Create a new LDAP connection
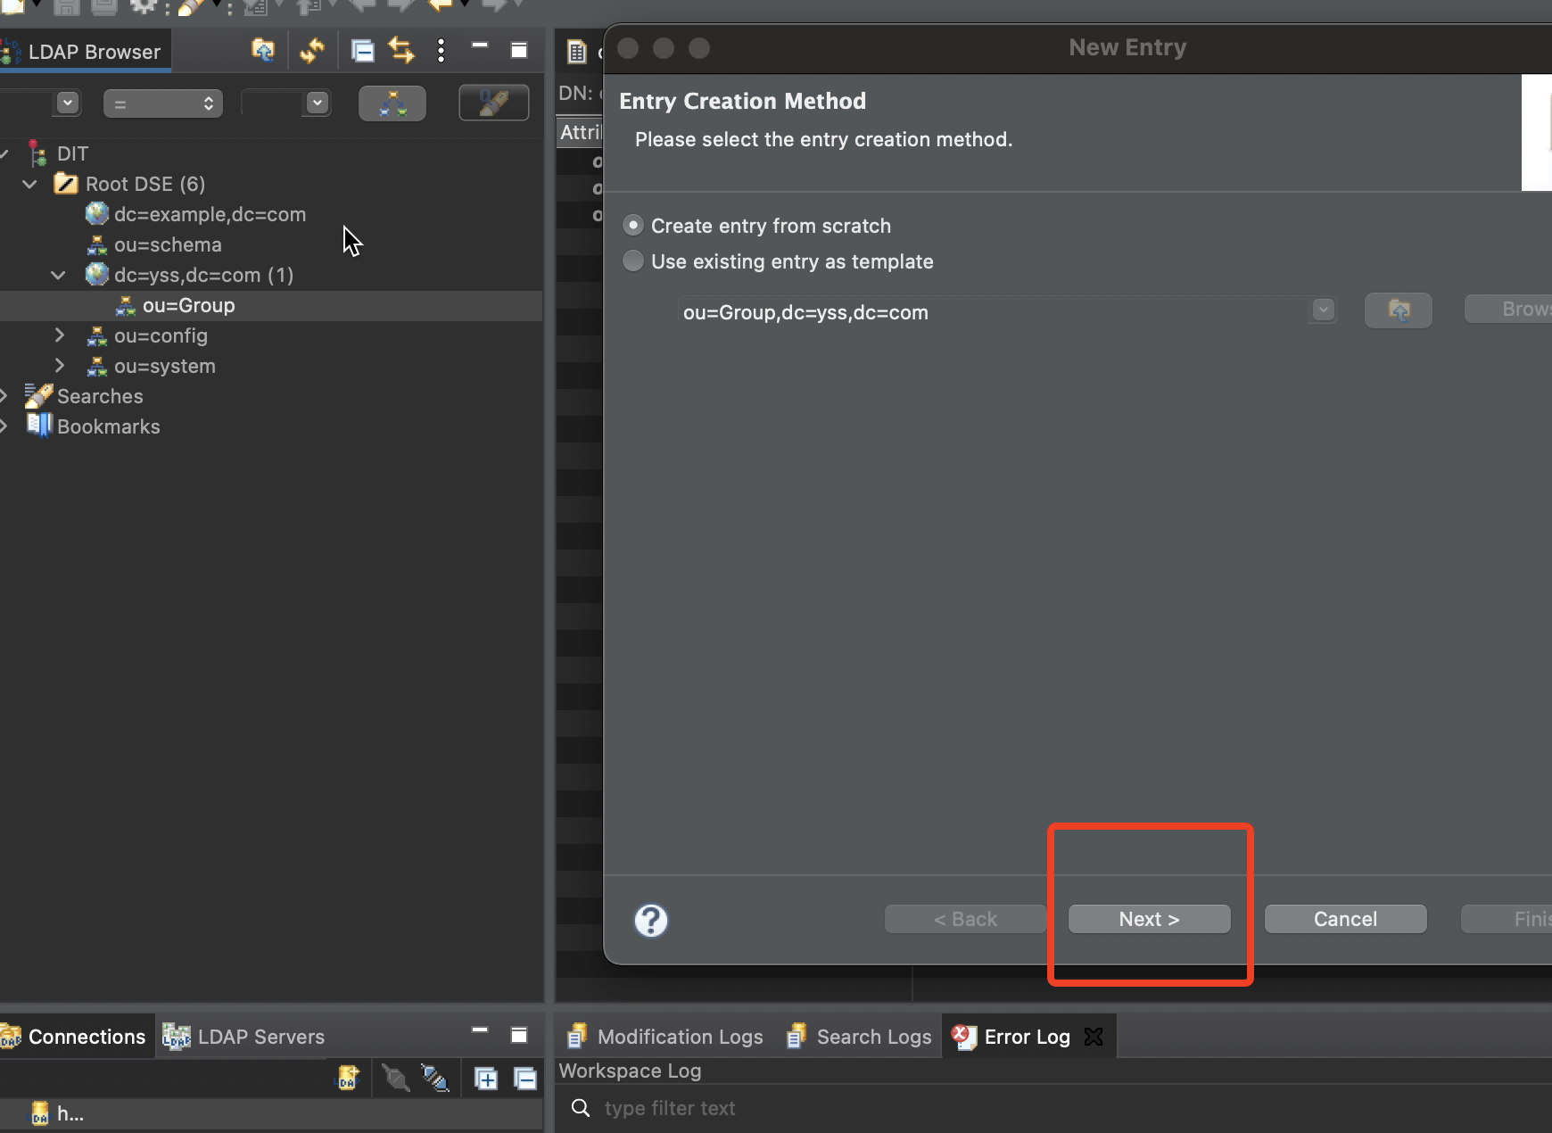 pos(347,1078)
